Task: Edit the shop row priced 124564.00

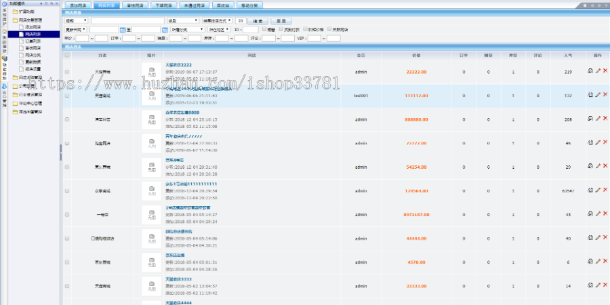Action: pos(598,190)
